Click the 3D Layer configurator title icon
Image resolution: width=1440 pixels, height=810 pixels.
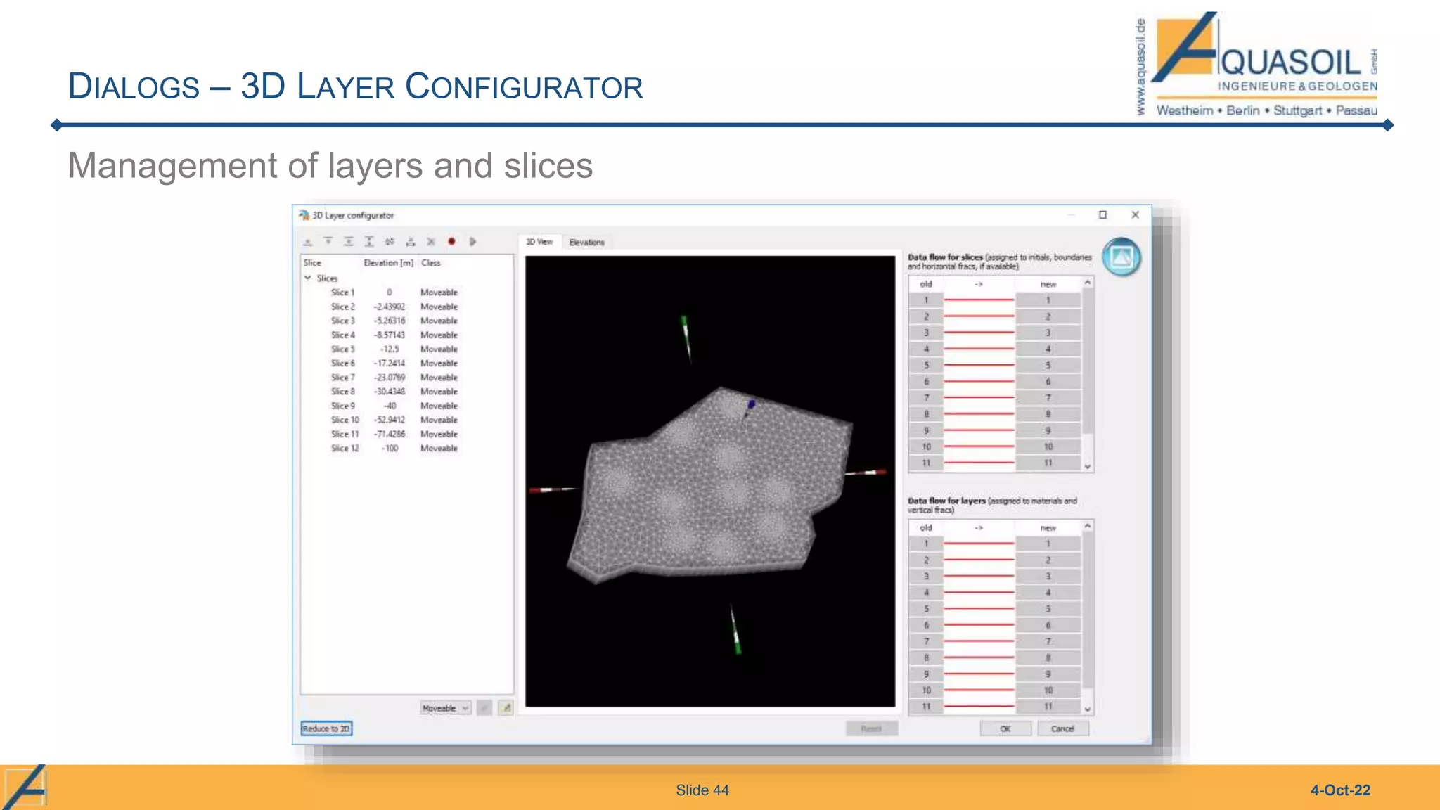(304, 215)
